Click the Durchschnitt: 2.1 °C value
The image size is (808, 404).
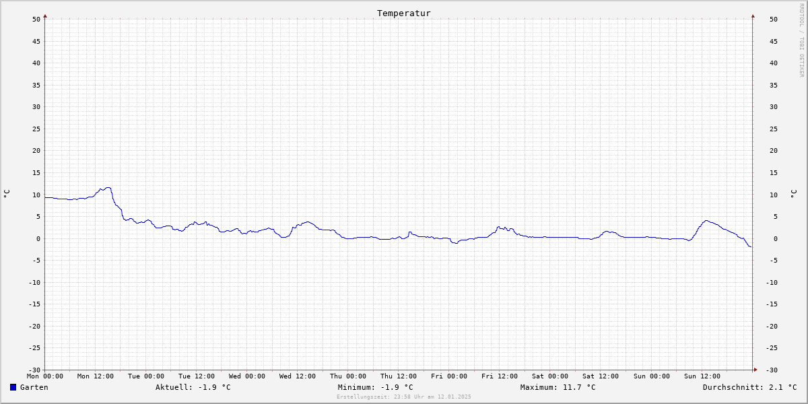pos(750,387)
